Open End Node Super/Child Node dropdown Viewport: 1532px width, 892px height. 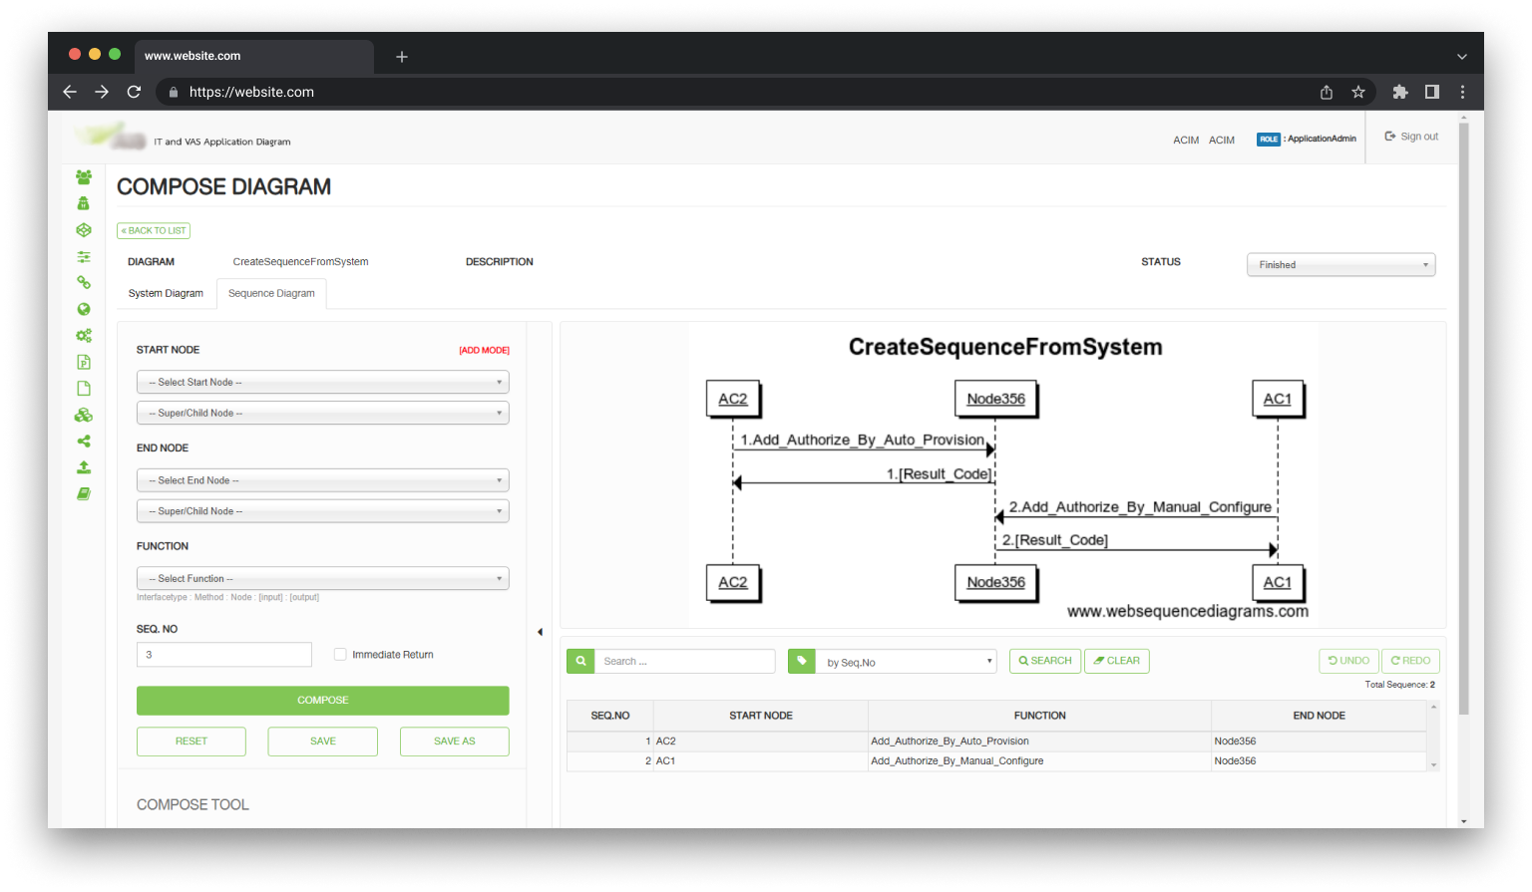(323, 511)
